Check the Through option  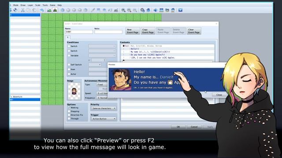(x=69, y=118)
